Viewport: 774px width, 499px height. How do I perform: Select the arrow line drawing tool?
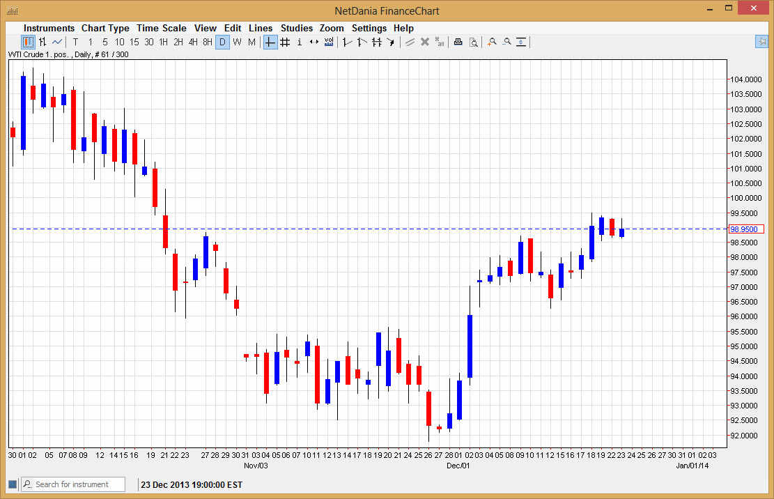tap(391, 43)
